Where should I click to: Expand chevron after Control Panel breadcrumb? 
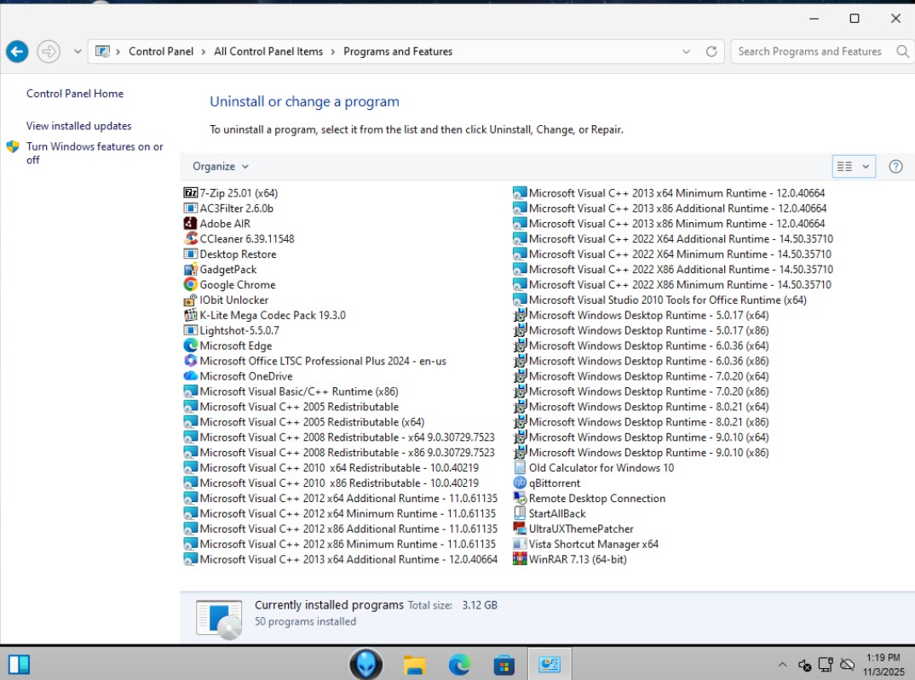(x=203, y=52)
